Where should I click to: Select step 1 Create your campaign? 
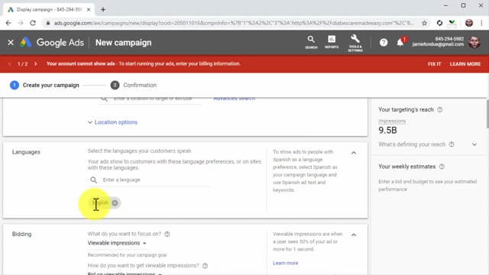point(44,85)
